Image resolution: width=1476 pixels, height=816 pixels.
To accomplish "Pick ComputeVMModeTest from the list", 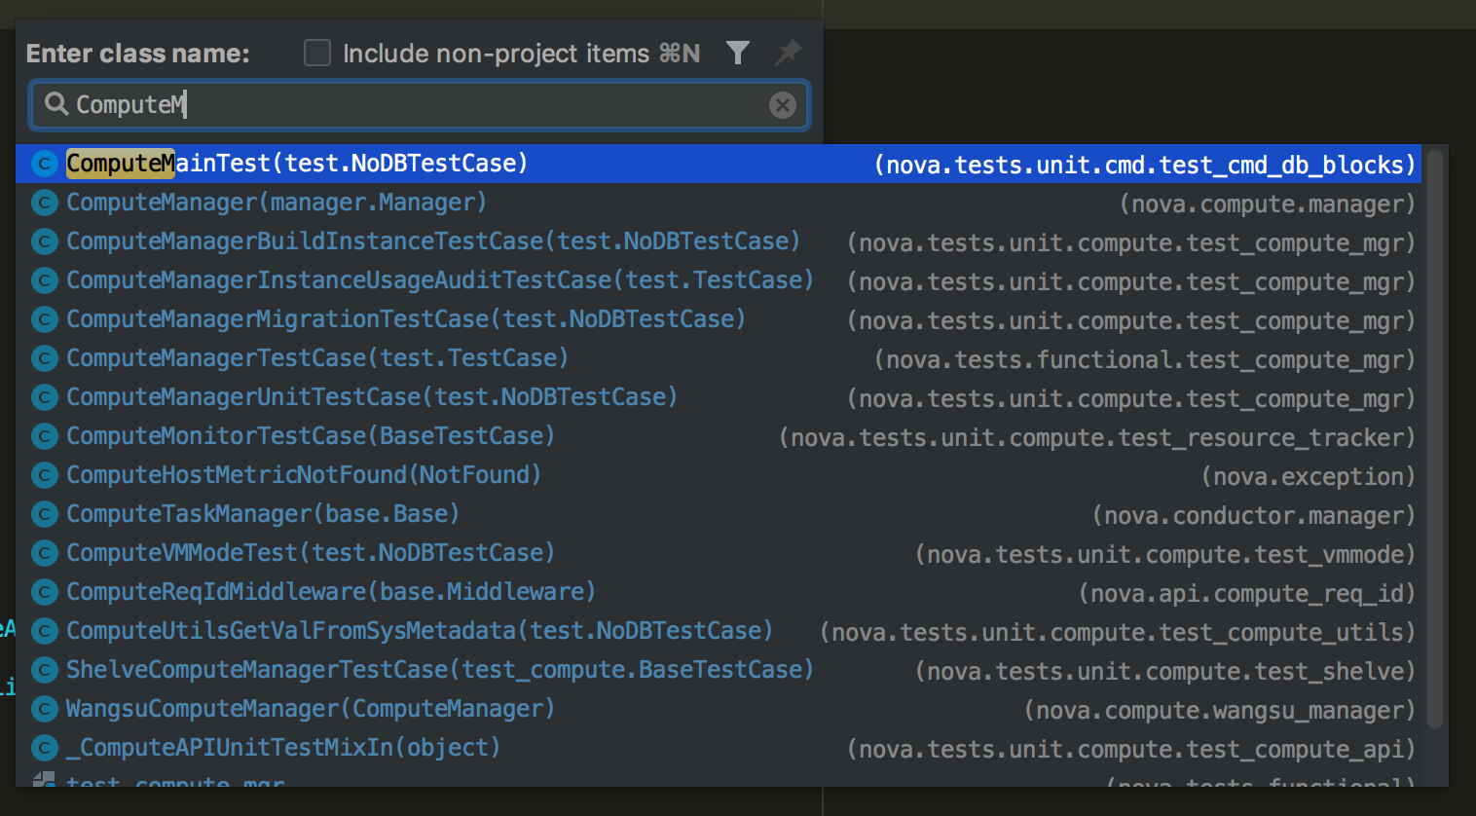I will pos(311,553).
